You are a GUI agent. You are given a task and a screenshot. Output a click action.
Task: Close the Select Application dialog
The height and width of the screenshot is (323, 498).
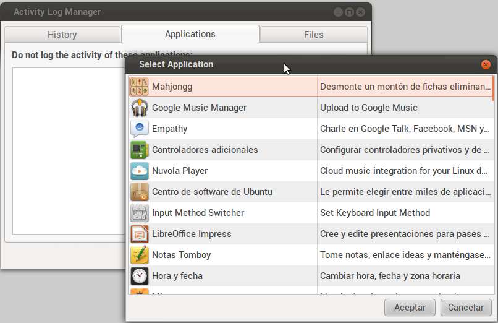(x=486, y=64)
